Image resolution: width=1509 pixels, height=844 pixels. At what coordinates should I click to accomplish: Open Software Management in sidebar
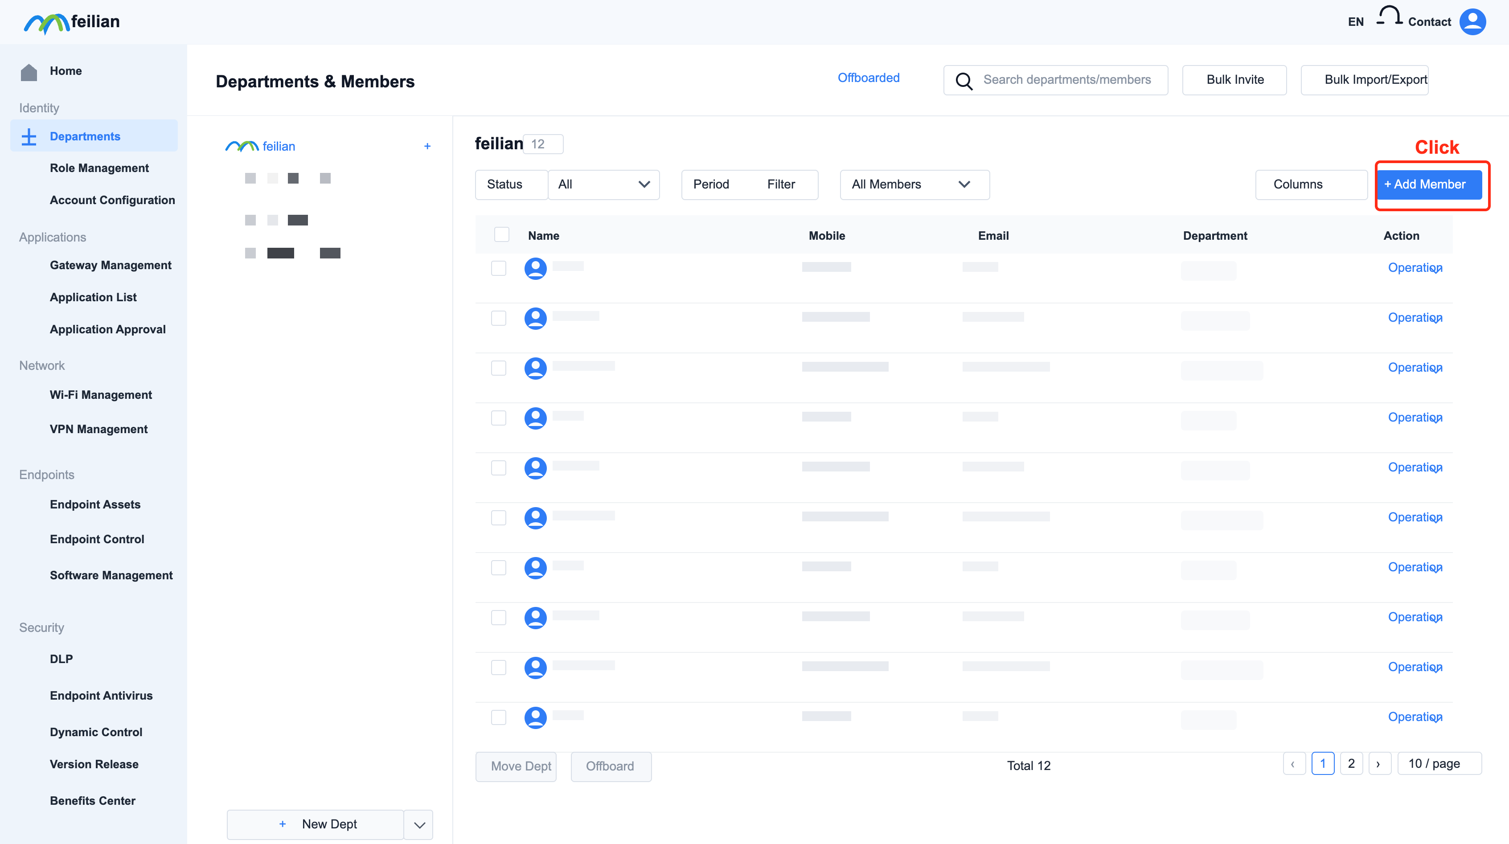point(111,576)
